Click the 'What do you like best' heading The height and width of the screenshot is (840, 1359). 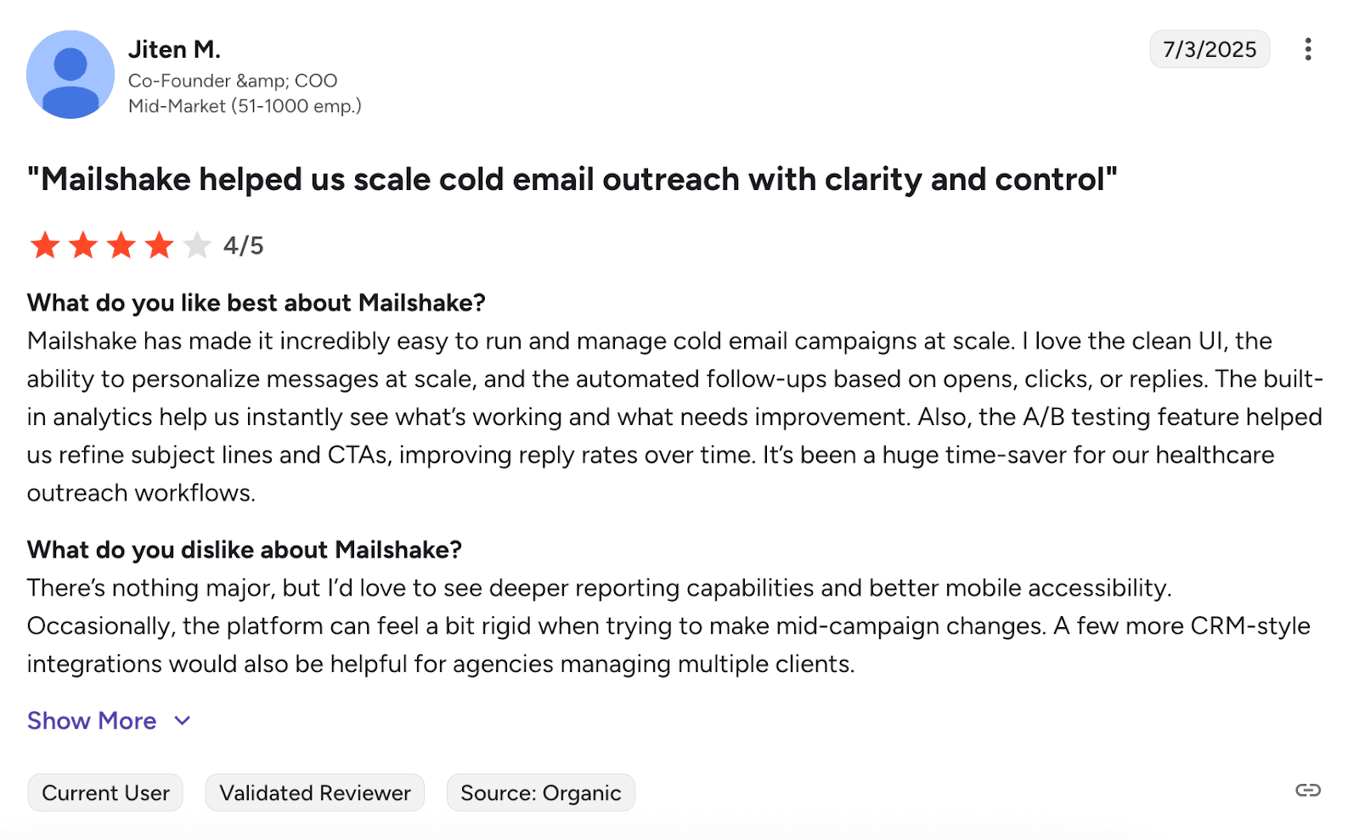(256, 303)
